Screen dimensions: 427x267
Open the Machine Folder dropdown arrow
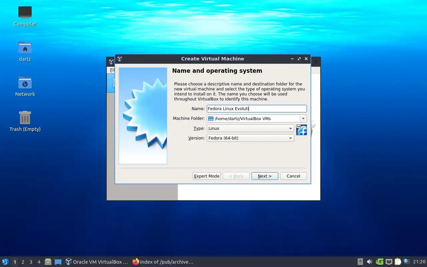pos(303,118)
